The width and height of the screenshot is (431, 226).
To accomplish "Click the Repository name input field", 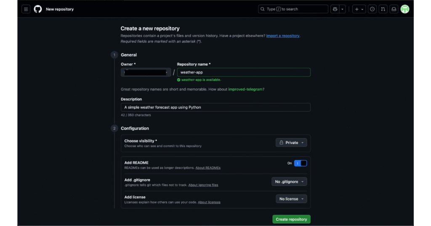I will 244,72.
